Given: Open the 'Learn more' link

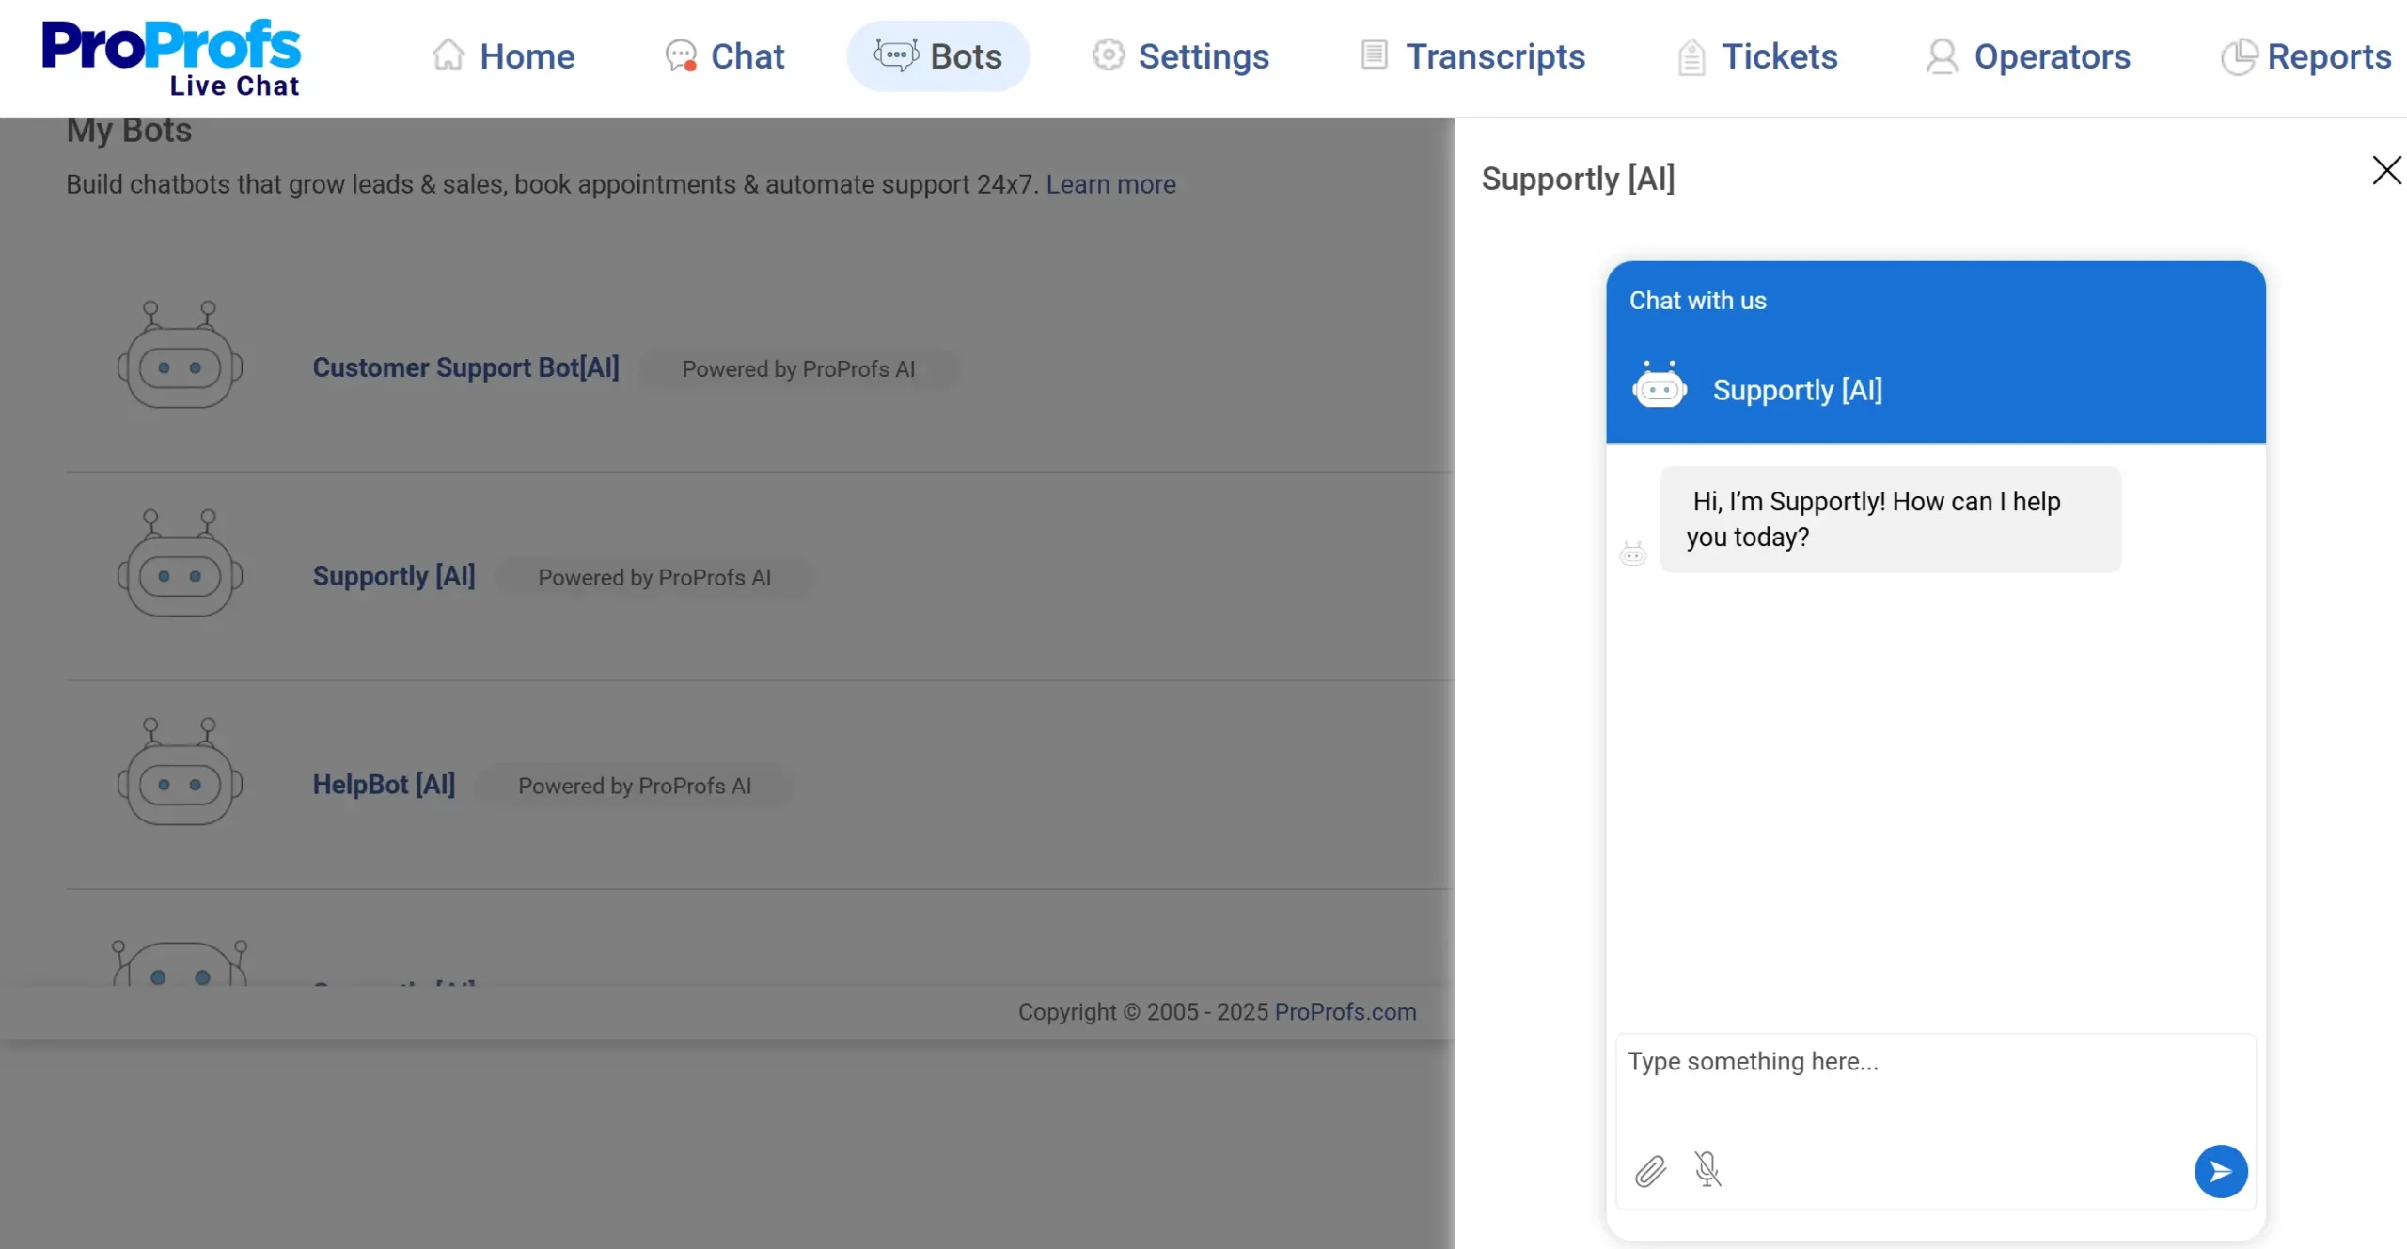Looking at the screenshot, I should tap(1110, 184).
